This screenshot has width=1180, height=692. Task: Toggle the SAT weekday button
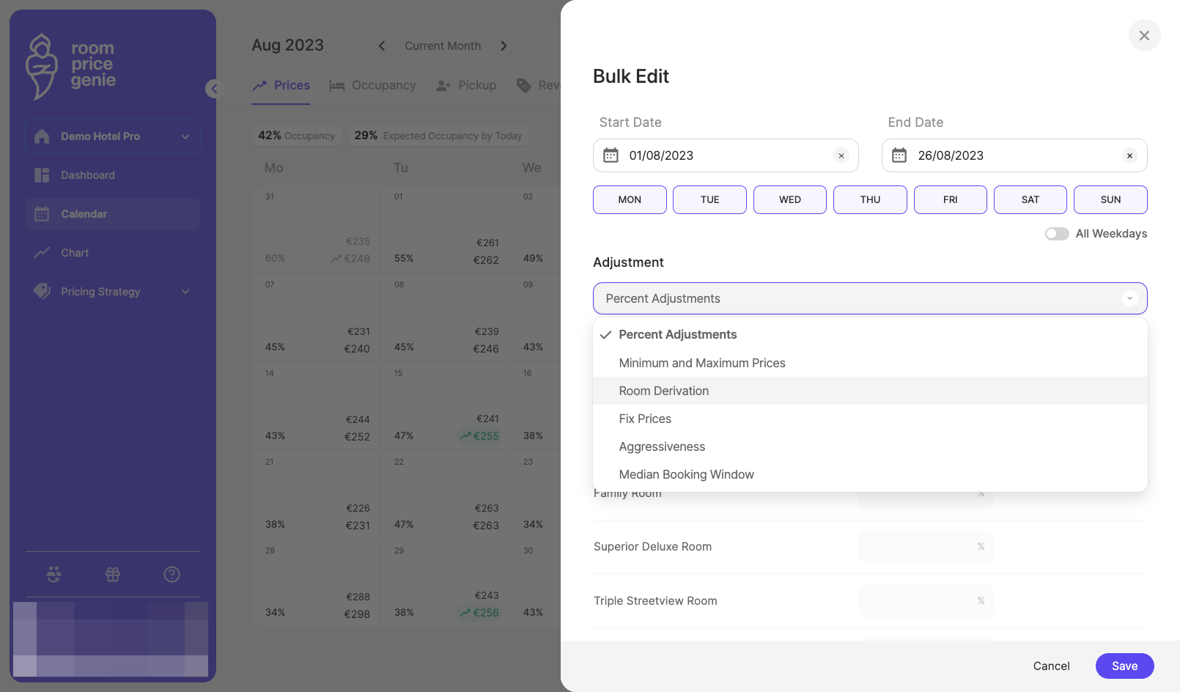[1030, 199]
